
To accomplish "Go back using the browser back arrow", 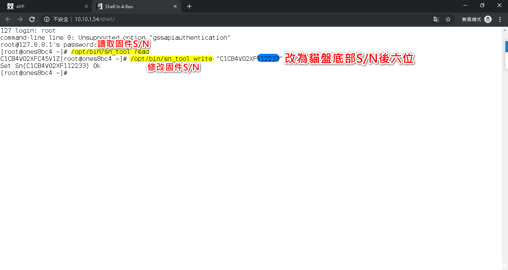I will (x=8, y=19).
